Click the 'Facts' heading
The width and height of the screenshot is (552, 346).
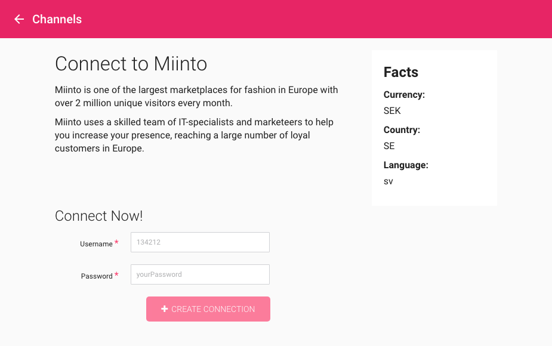[401, 72]
